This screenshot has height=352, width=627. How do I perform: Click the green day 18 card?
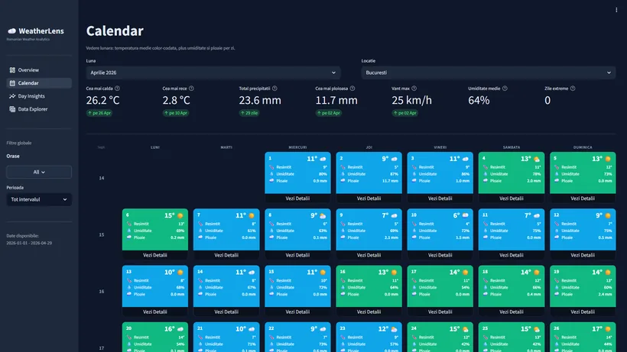[512, 286]
